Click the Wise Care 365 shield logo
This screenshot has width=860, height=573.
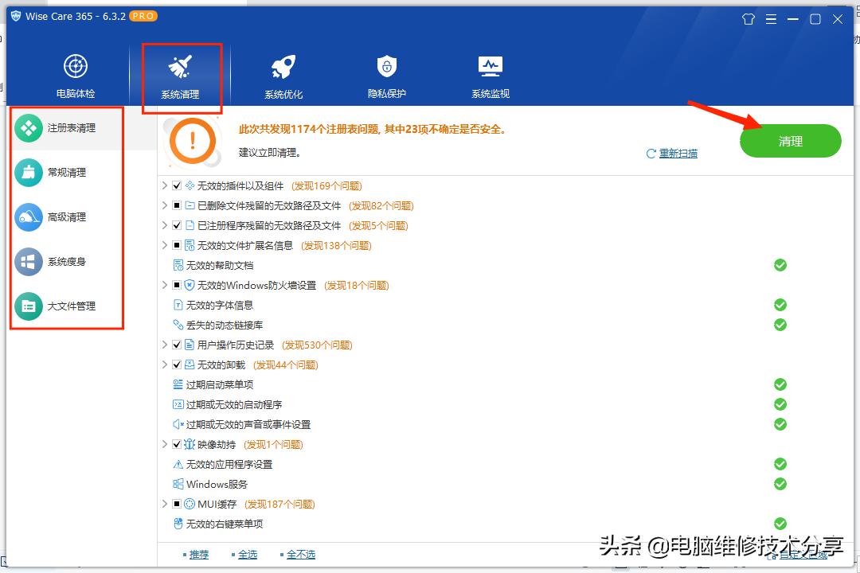tap(14, 14)
